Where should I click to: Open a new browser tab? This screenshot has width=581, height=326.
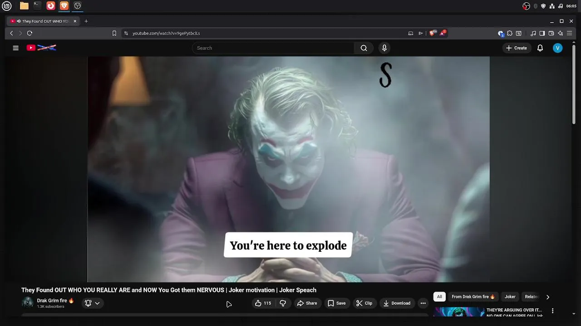pyautogui.click(x=86, y=21)
